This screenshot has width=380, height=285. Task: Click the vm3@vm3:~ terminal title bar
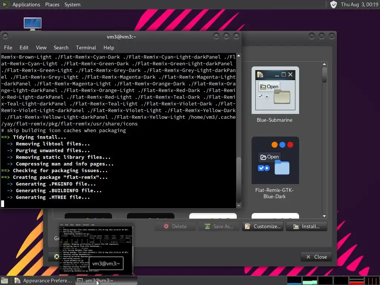pyautogui.click(x=121, y=37)
